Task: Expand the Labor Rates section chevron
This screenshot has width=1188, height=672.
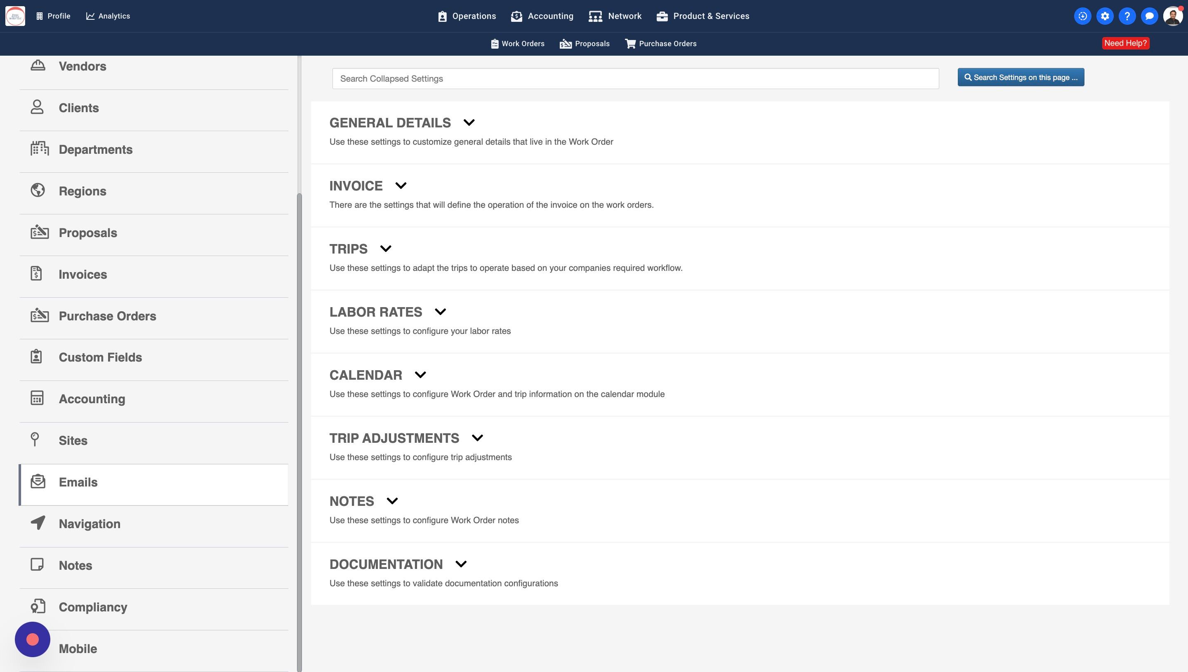Action: [440, 312]
